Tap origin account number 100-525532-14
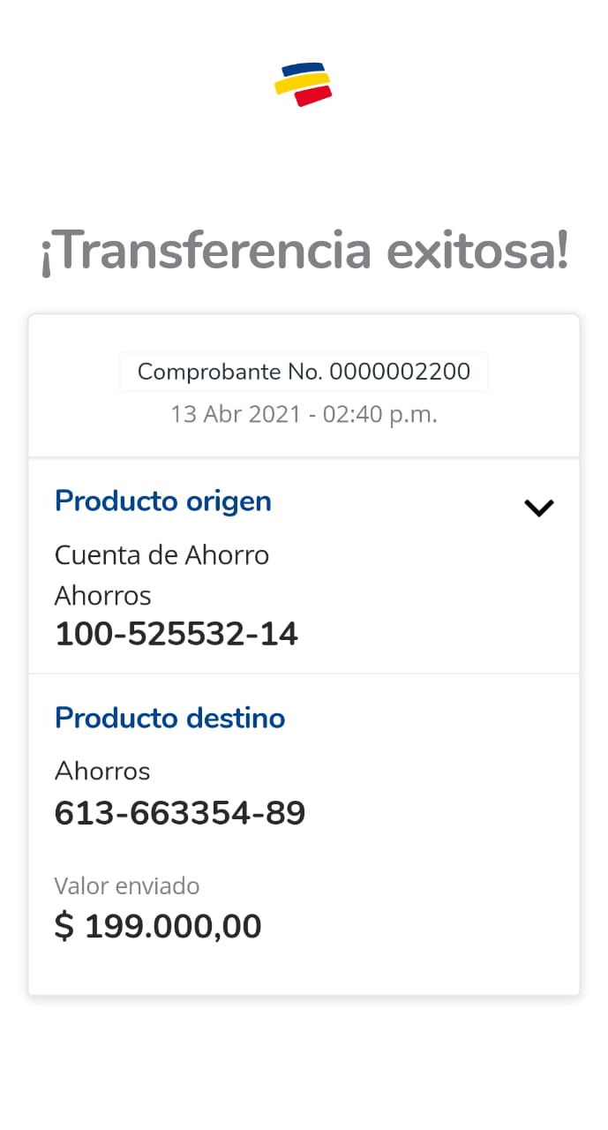Screen dimensions: 608x1130 click(176, 634)
